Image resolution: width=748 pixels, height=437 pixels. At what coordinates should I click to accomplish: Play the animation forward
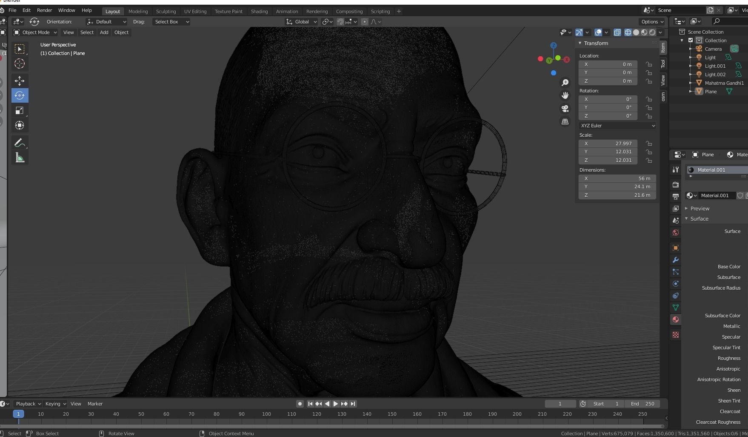[x=336, y=404]
